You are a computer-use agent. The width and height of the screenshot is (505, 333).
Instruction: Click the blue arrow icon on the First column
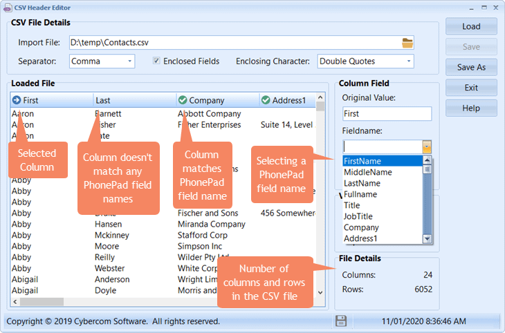[x=17, y=100]
